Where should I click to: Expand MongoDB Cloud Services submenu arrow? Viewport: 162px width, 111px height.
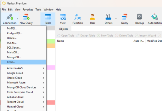(43, 87)
